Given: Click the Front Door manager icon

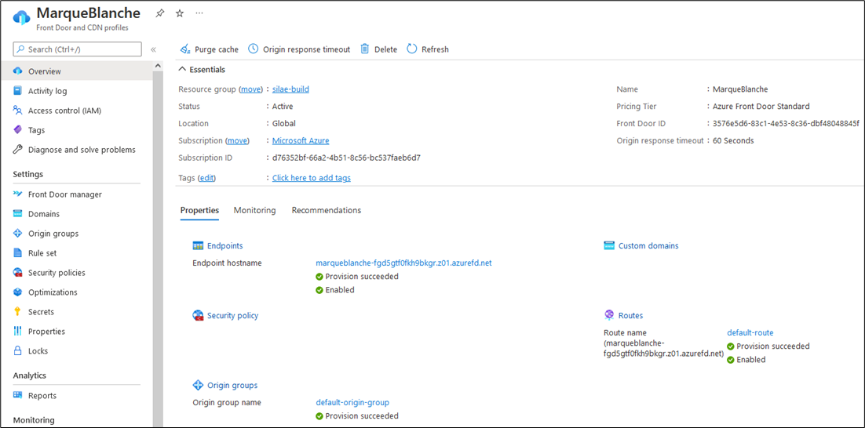Looking at the screenshot, I should tap(17, 194).
